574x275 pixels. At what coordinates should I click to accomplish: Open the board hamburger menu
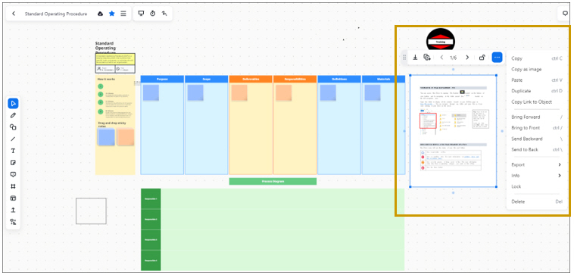point(123,14)
